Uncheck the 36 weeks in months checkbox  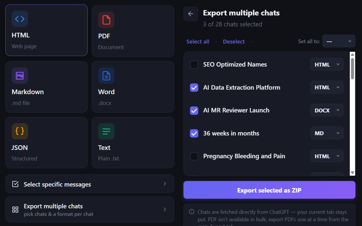[x=194, y=133]
